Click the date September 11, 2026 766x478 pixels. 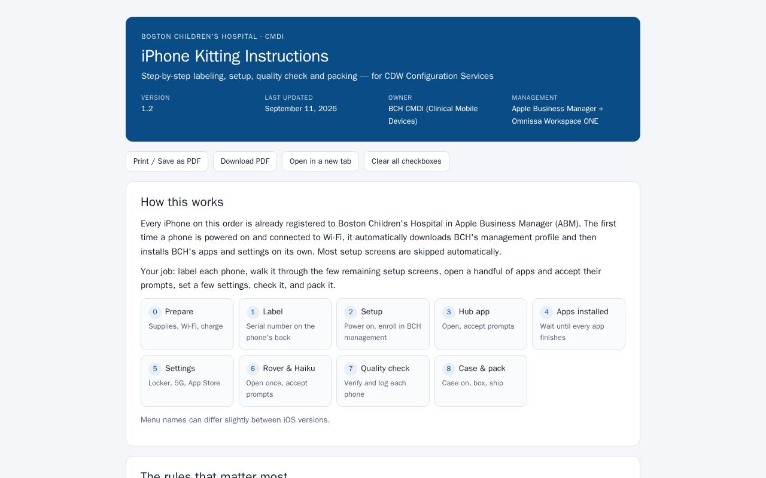click(300, 109)
